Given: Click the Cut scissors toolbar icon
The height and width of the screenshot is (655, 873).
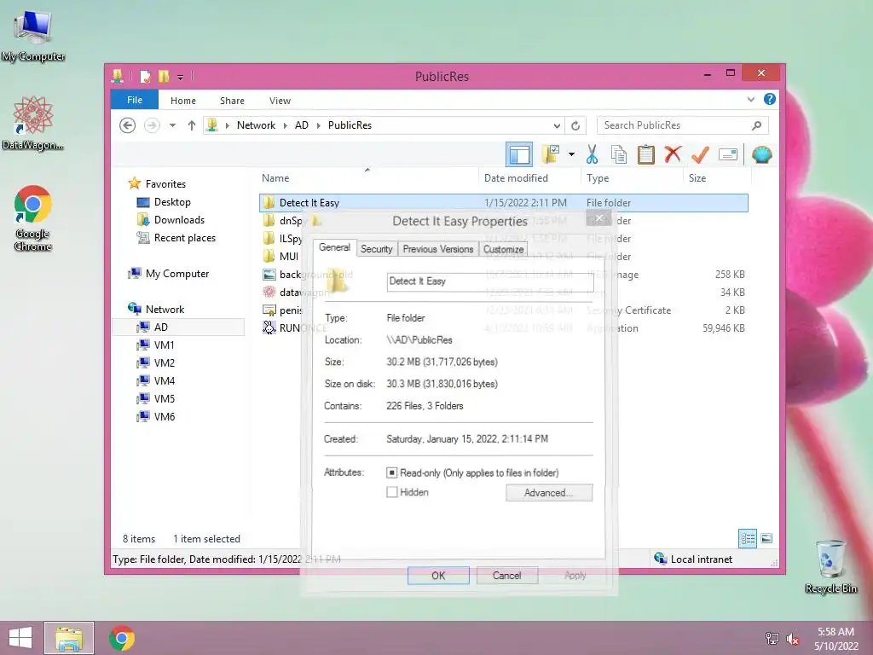Looking at the screenshot, I should click(x=592, y=155).
